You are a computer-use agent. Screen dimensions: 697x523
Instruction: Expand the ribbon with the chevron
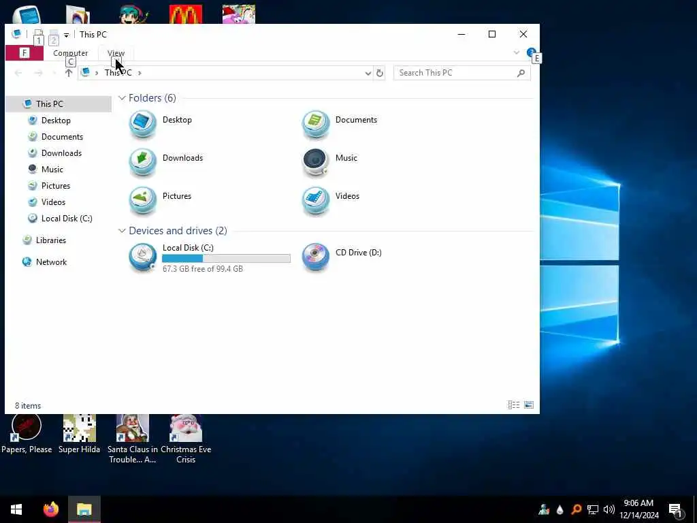tap(517, 52)
